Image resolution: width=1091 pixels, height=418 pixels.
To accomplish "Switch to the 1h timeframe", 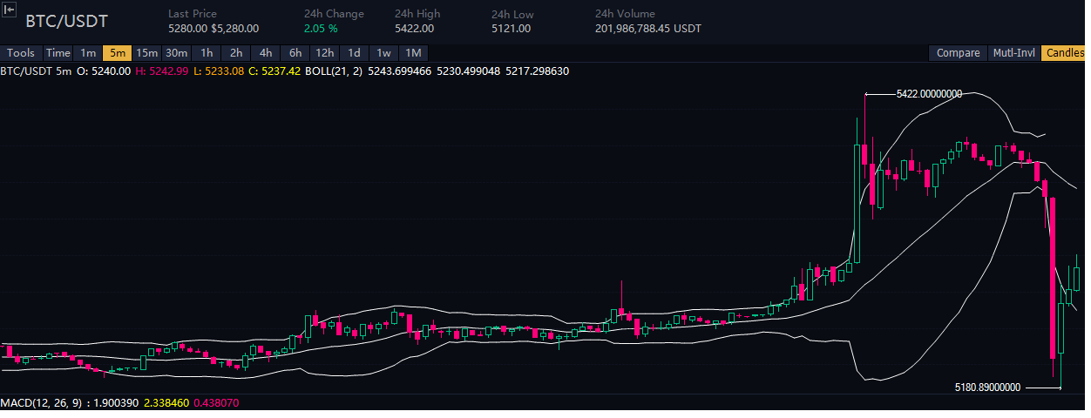I will 207,53.
